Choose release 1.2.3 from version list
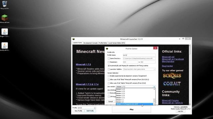Image resolution: width=213 pixels, height=119 pixels. (x=134, y=93)
